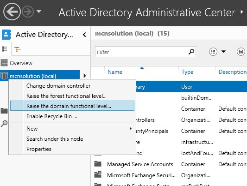This screenshot has width=247, height=186.
Task: Select the highlighted User row
Action: tap(191, 86)
